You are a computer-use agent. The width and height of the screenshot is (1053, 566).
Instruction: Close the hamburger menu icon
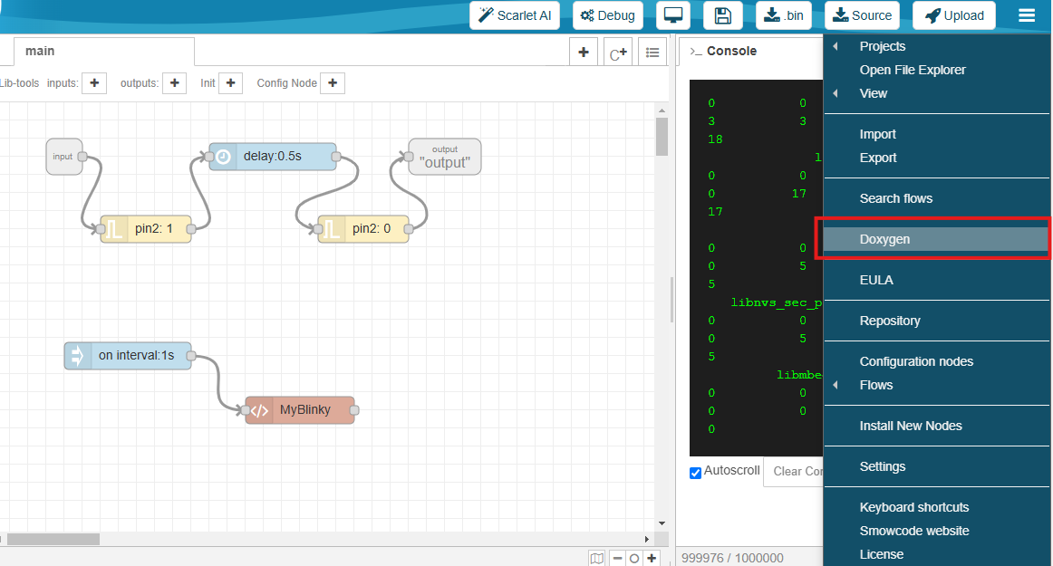point(1026,15)
